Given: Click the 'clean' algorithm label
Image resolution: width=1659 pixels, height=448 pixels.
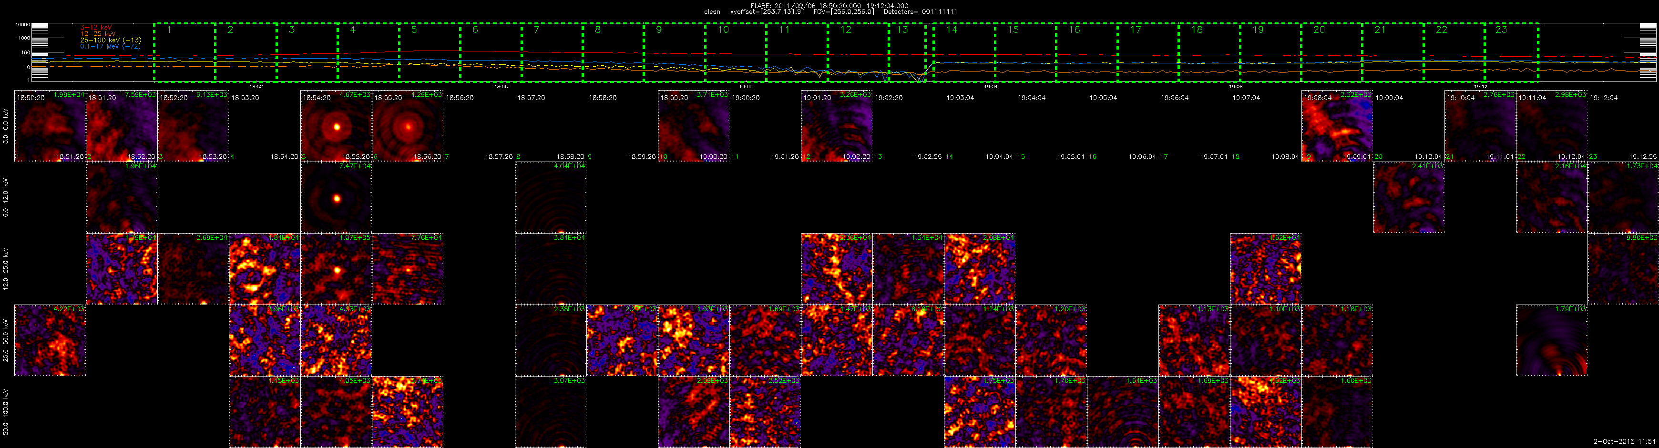Looking at the screenshot, I should coord(712,11).
